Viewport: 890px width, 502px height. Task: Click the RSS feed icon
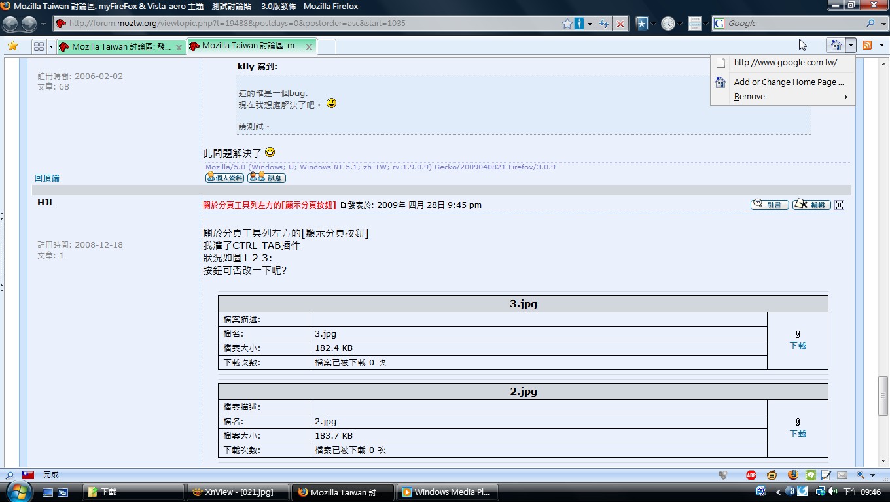click(867, 45)
